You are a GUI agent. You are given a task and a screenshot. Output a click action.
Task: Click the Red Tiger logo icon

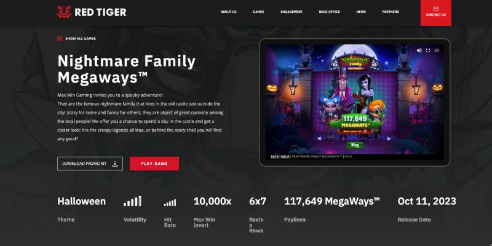click(x=64, y=12)
